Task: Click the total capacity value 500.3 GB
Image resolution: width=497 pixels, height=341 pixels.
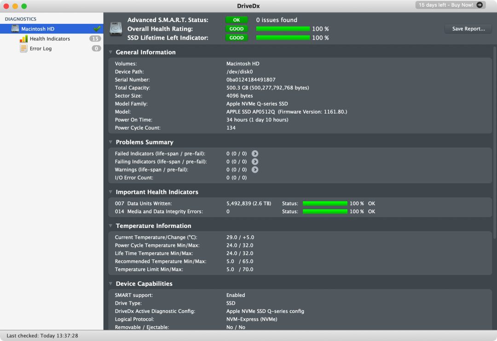Action: point(267,88)
